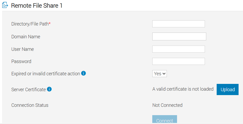This screenshot has height=124, width=243.
Task: Click the Connection Status label
Action: coord(30,105)
